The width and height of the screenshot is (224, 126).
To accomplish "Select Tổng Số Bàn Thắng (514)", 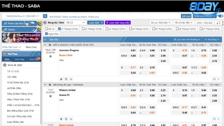I will (20, 94).
